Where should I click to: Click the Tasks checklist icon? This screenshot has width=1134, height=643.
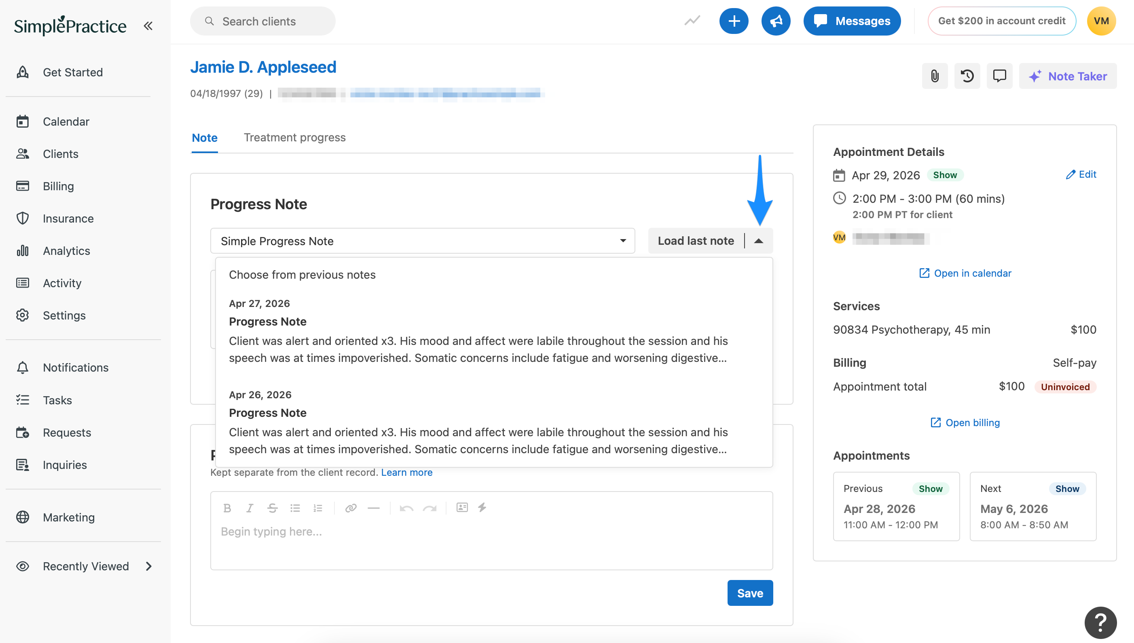(23, 400)
